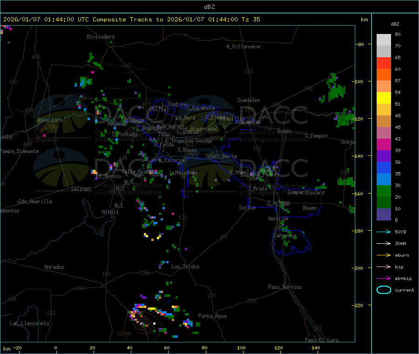Click the 'Atuel_Norte' map label
The width and height of the screenshot is (419, 354).
(221, 156)
